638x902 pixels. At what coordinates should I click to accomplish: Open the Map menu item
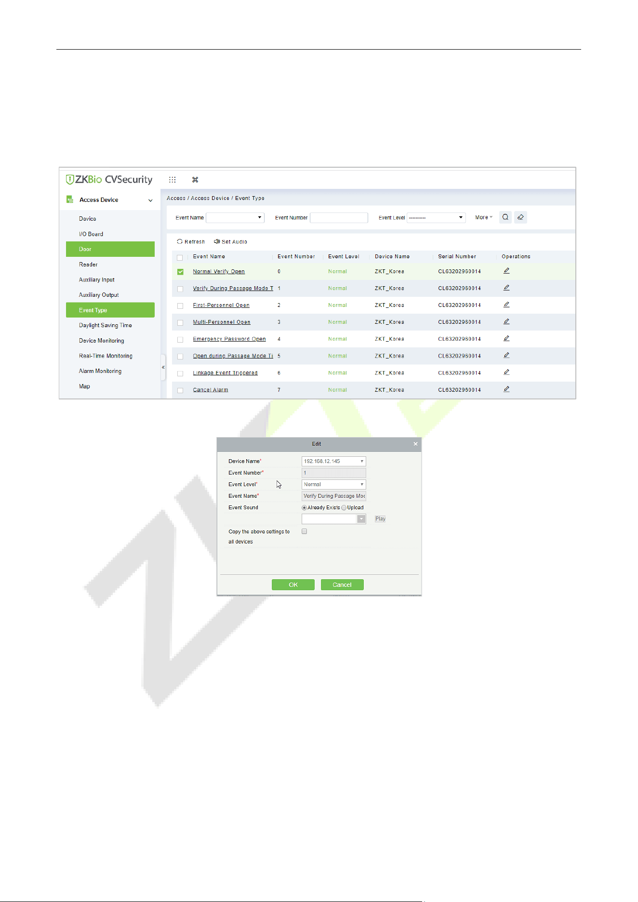(x=84, y=386)
